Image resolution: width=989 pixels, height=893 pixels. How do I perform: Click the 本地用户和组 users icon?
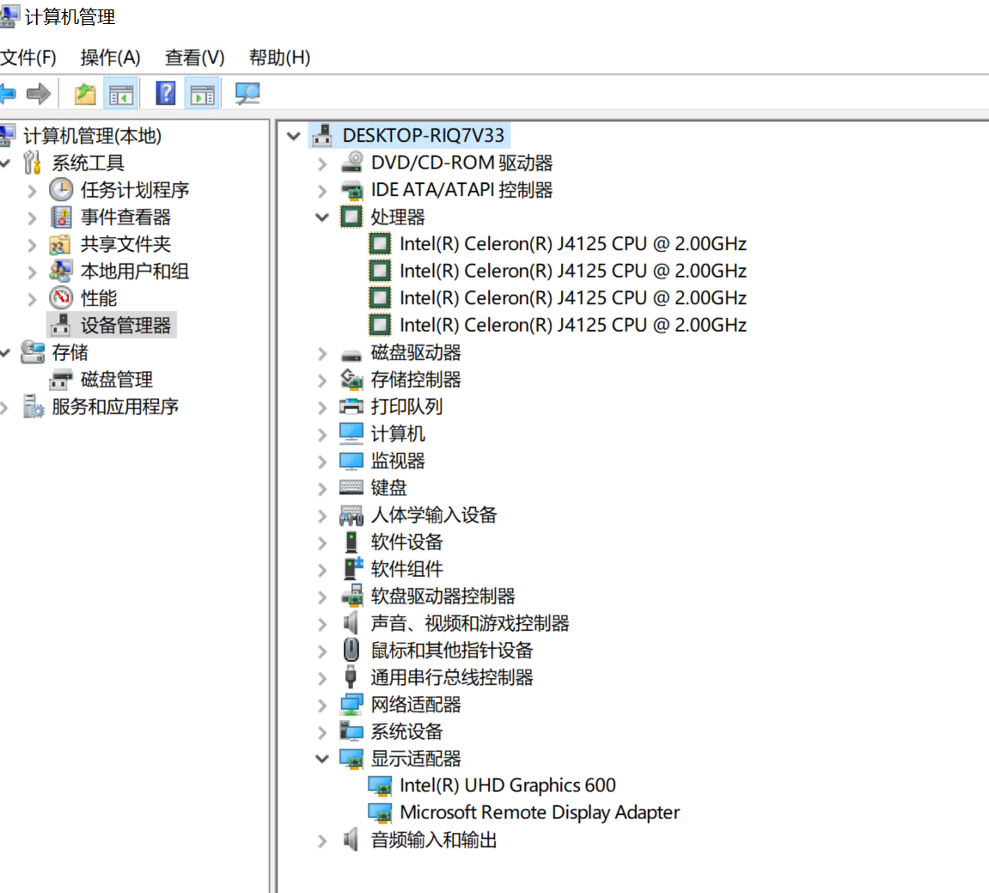point(60,271)
